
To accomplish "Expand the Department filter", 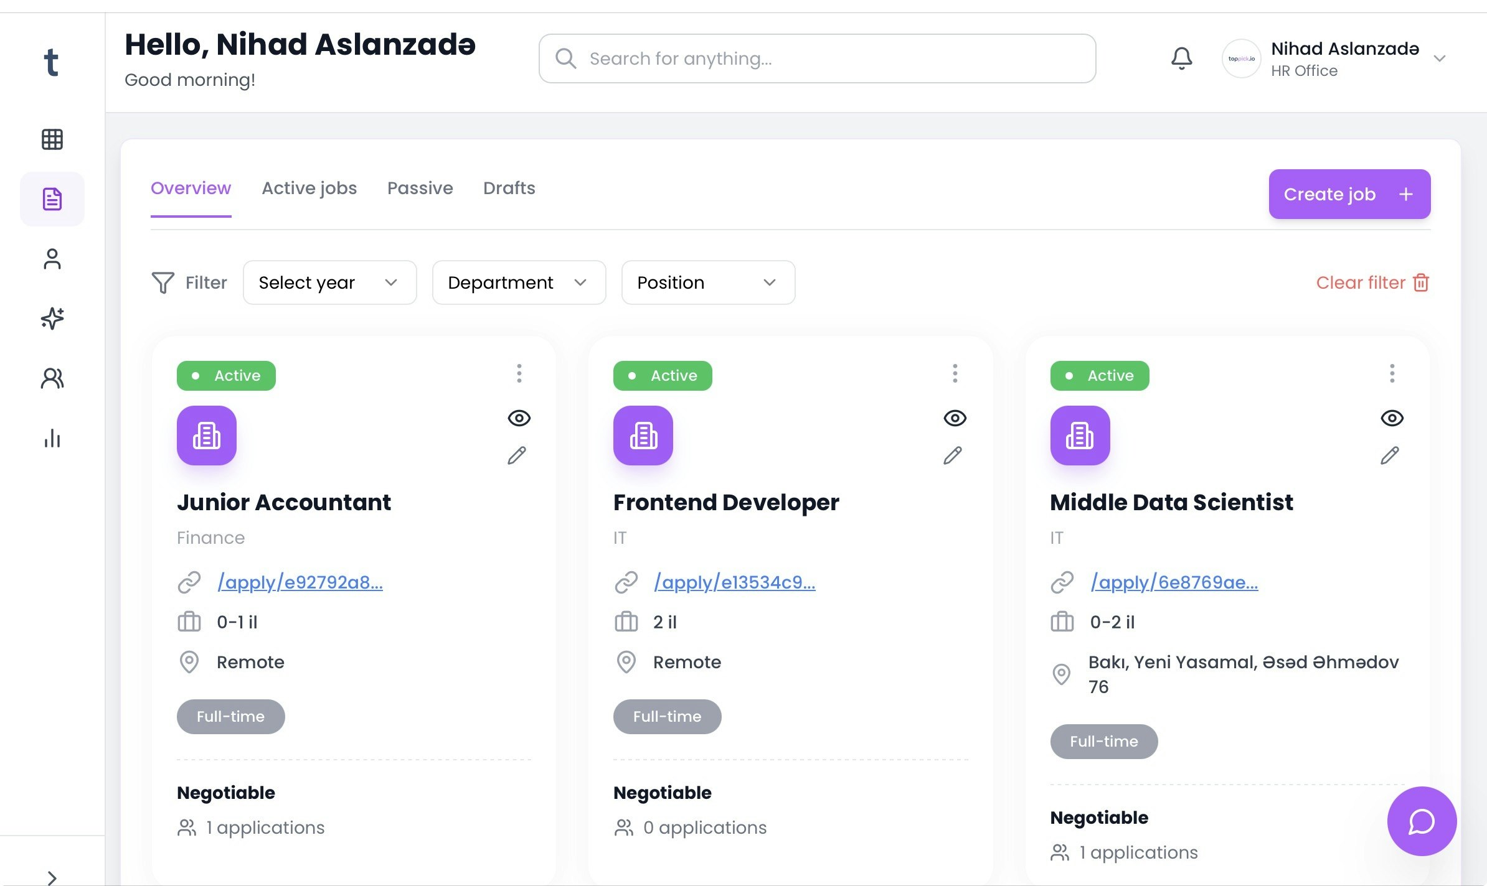I will coord(518,282).
